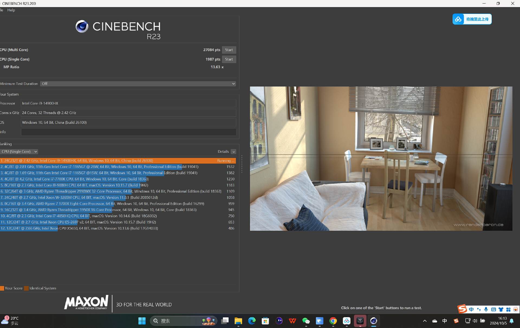
Task: Show hidden system tray icons
Action: (x=425, y=321)
